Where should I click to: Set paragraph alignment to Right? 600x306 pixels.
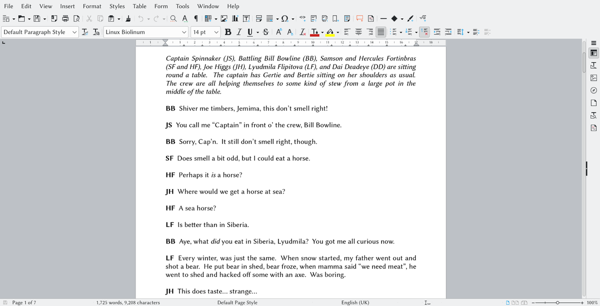(370, 32)
